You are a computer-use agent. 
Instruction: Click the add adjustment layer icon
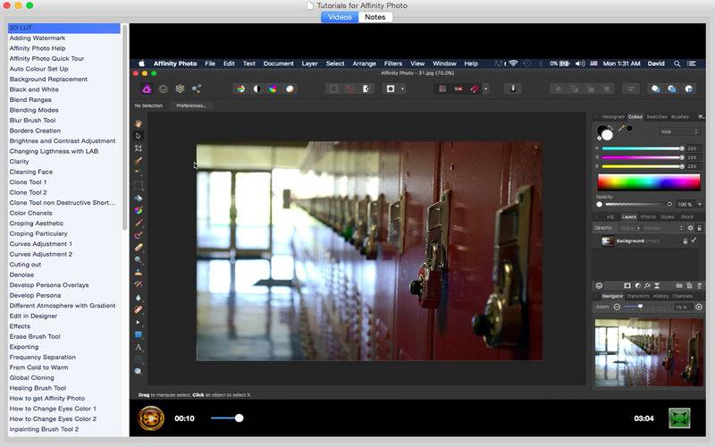637,285
